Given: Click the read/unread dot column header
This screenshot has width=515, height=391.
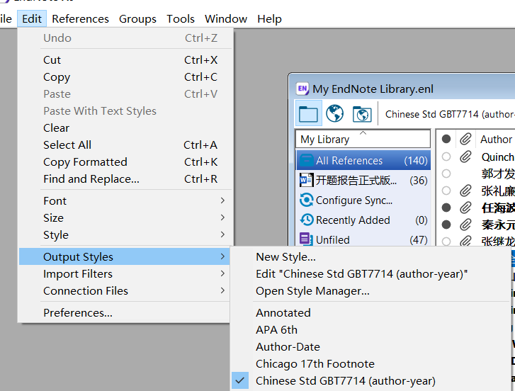Looking at the screenshot, I should tap(446, 140).
